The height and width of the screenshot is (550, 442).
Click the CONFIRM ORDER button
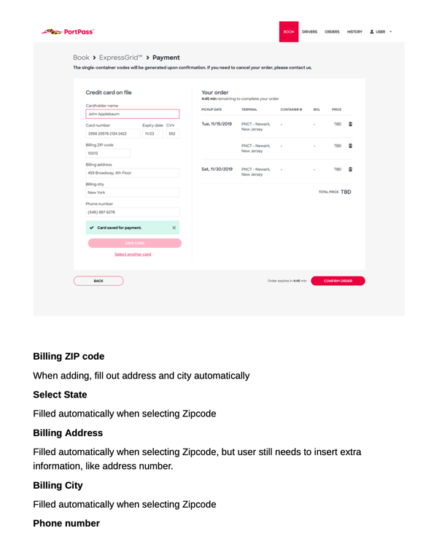[x=338, y=281]
